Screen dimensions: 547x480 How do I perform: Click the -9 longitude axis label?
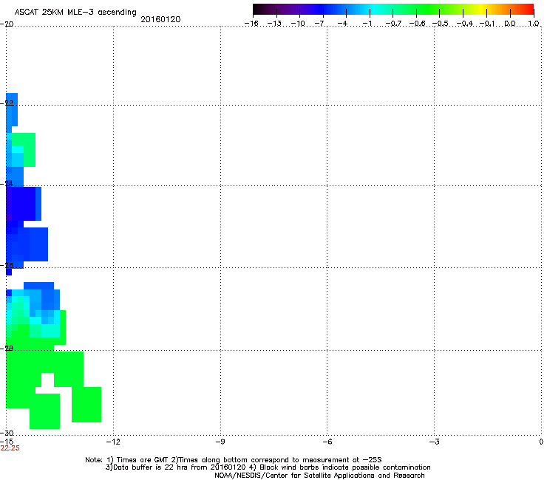(220, 442)
